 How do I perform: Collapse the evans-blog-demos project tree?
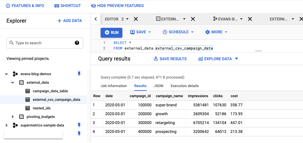coord(6,74)
